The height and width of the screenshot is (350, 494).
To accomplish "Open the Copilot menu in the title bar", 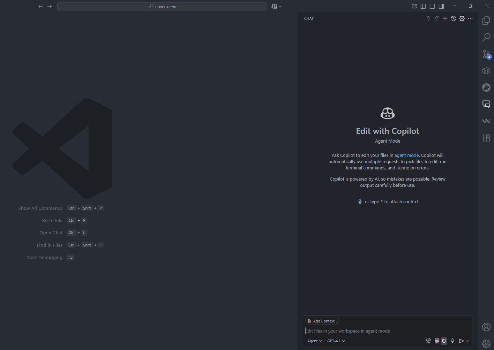I will pyautogui.click(x=276, y=6).
